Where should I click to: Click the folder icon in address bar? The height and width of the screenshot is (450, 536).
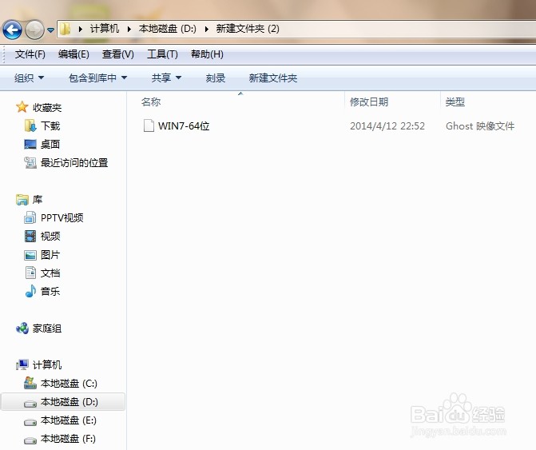(x=65, y=29)
